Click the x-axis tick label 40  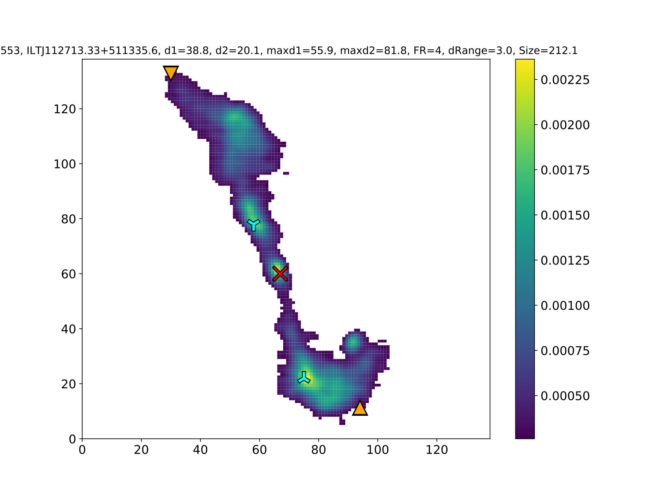pos(201,450)
